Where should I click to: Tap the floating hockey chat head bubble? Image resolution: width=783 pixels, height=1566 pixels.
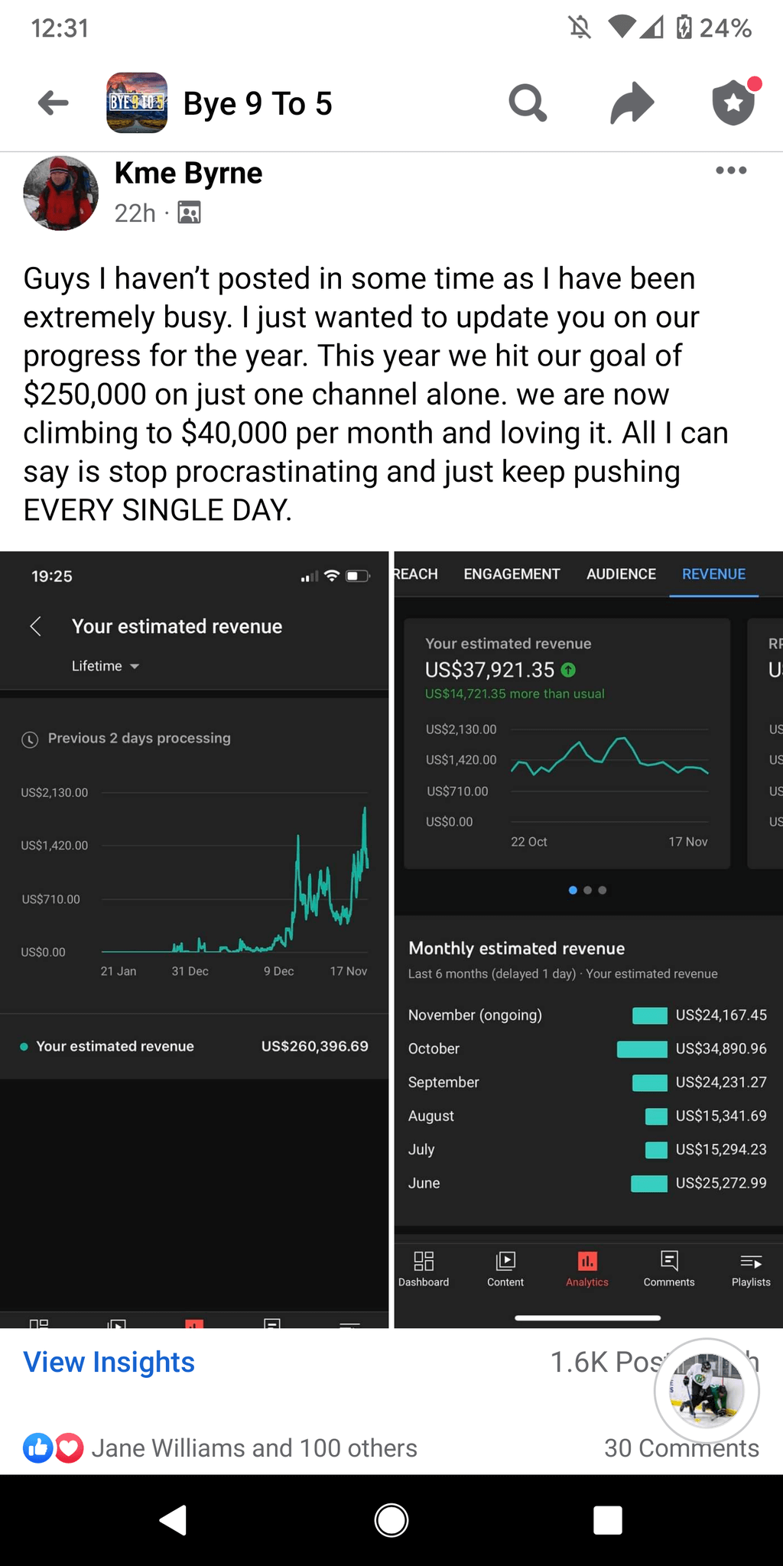coord(707,1390)
